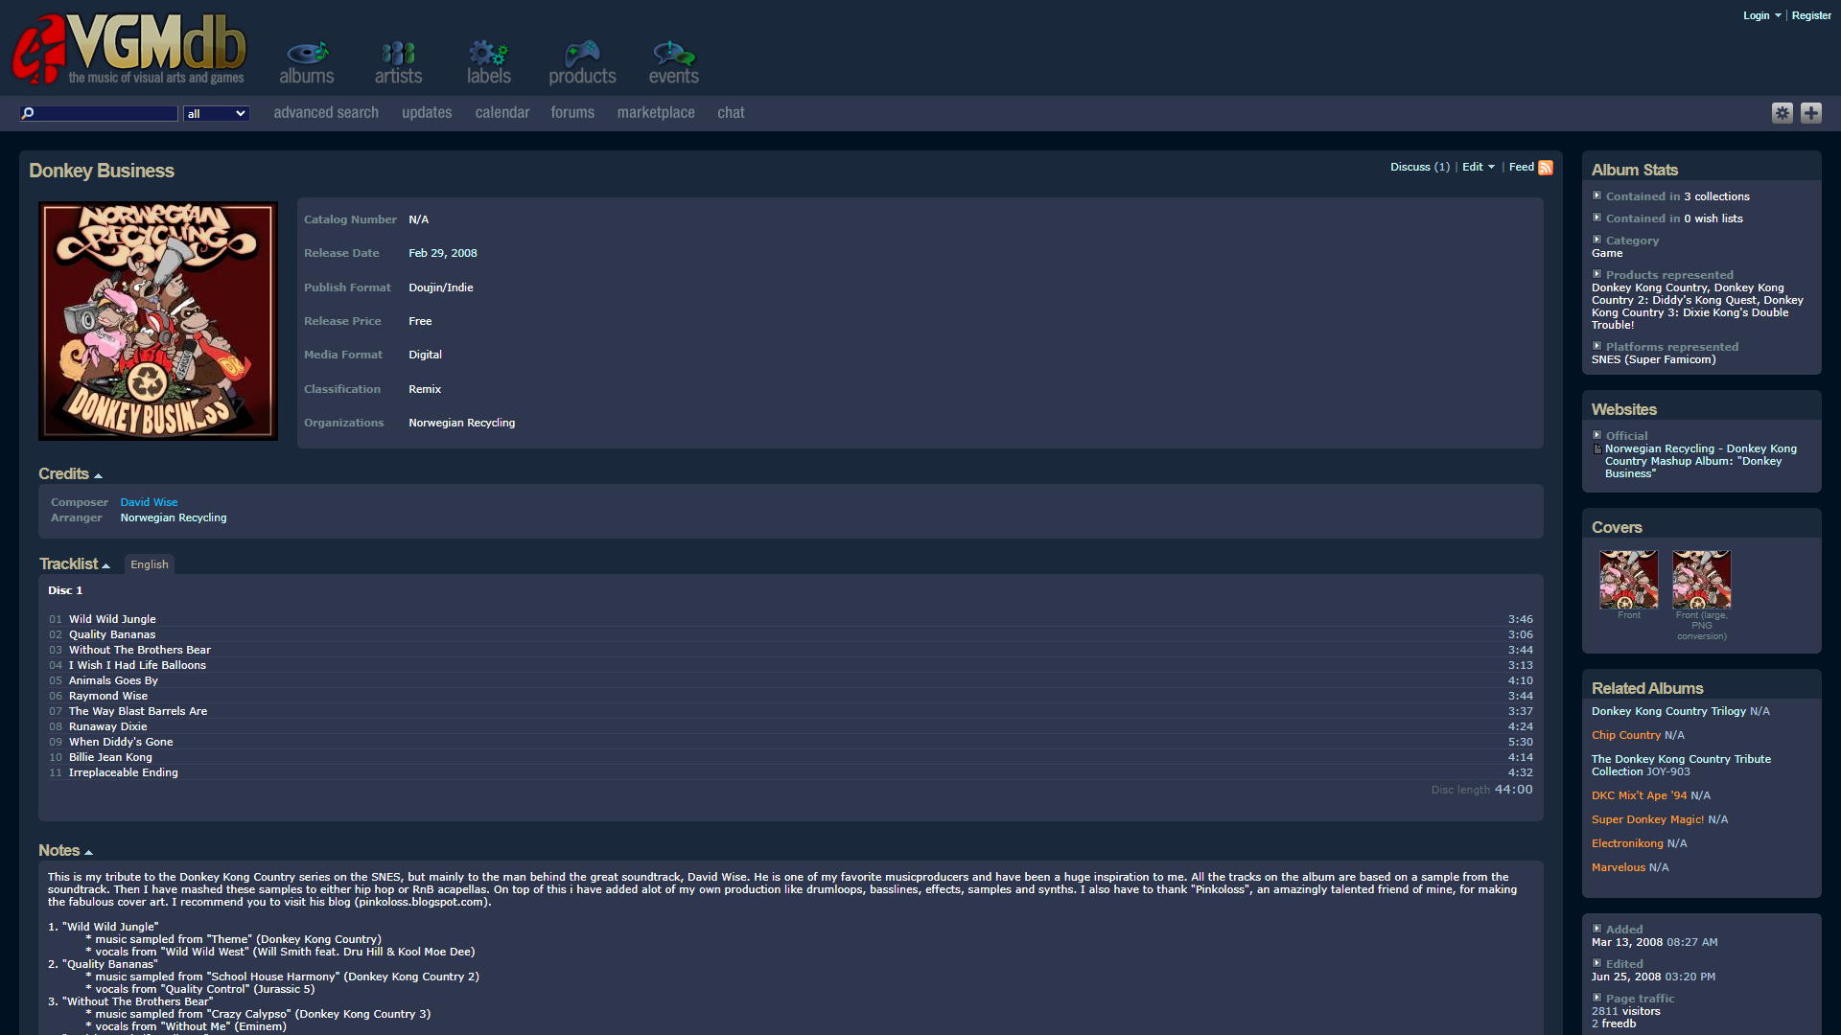Open Norwegian Recycling organization link
1841x1035 pixels.
(461, 423)
